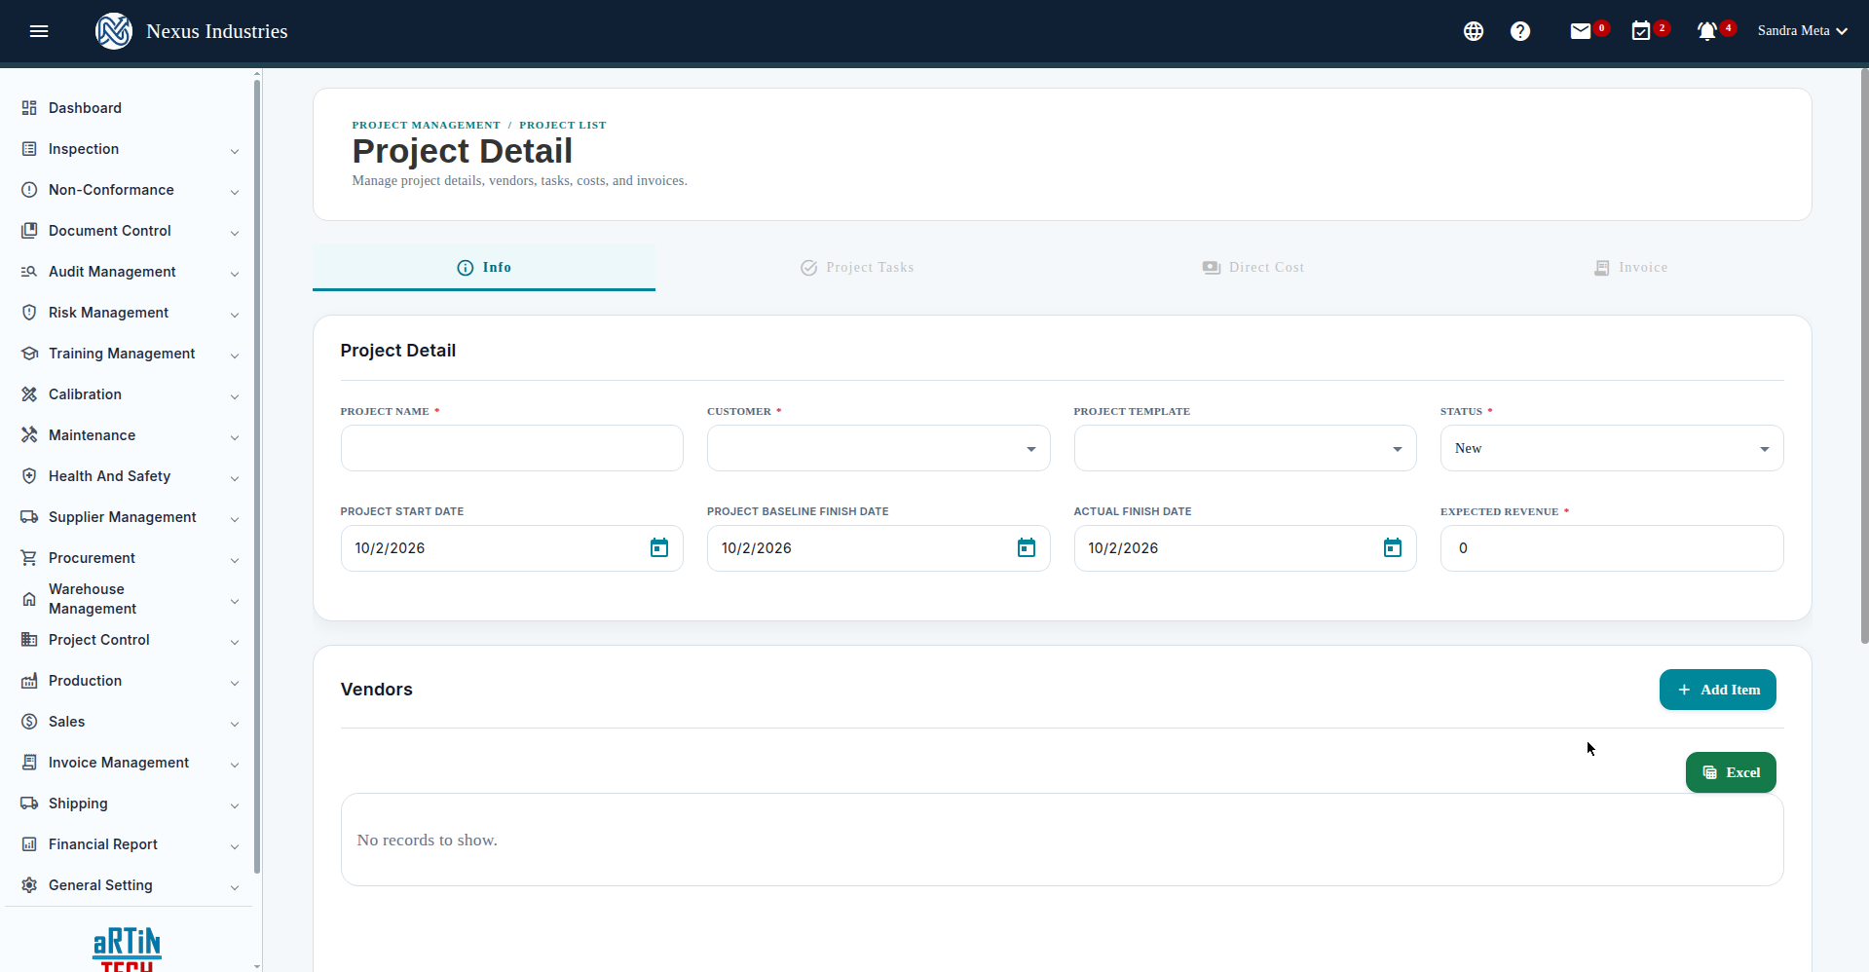The image size is (1869, 972).
Task: Click the Sales dollar icon
Action: pyautogui.click(x=29, y=722)
